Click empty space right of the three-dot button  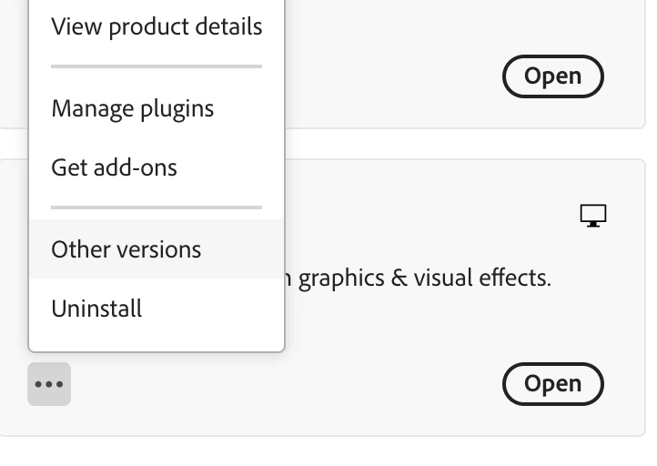click(x=182, y=384)
